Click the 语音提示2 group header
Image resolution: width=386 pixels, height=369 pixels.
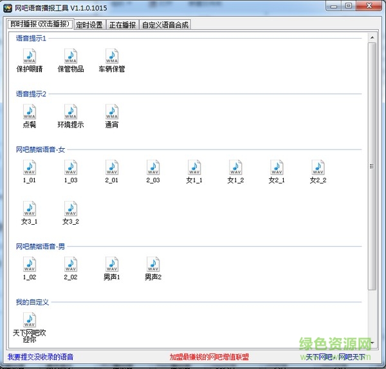31,94
